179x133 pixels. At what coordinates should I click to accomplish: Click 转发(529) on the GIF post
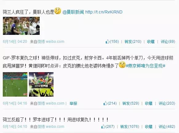coord(131,103)
